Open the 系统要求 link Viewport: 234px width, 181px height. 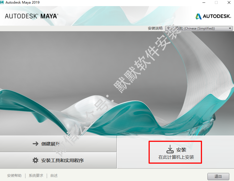tap(36, 176)
